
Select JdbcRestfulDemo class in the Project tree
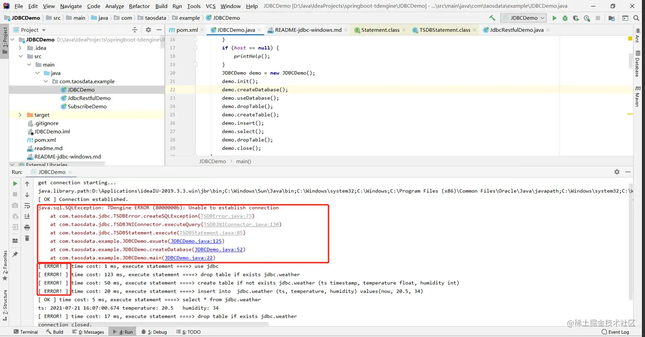[89, 98]
